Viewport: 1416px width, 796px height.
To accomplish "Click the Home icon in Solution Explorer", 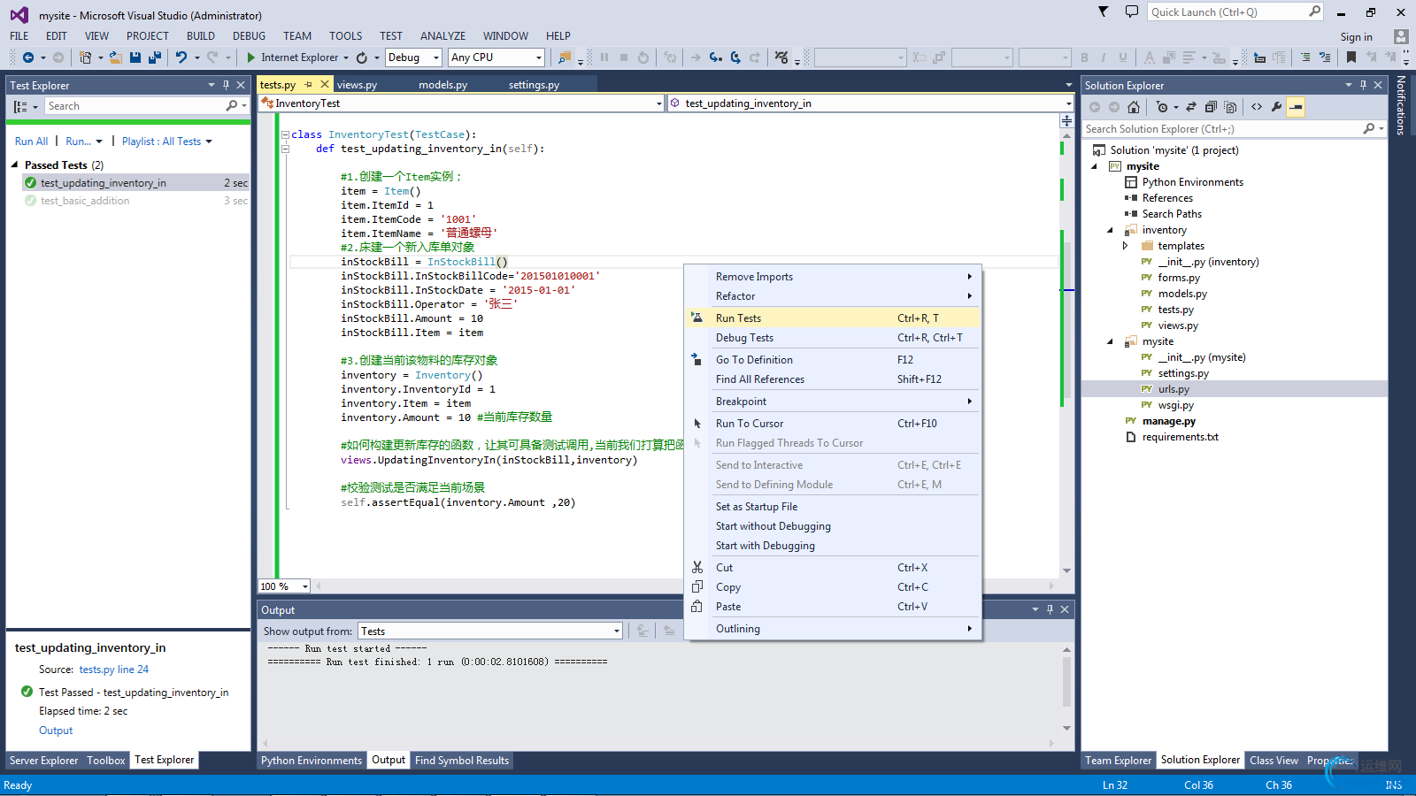I will [1134, 107].
